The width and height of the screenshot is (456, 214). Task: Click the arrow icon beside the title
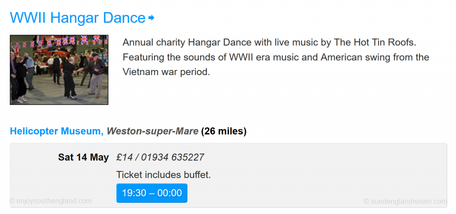[151, 18]
